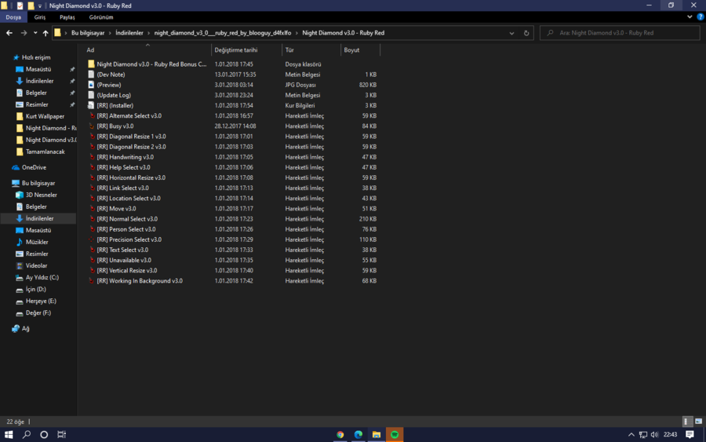Go forward with the Forward arrow
Screen dimensions: 706x442
tap(24, 33)
